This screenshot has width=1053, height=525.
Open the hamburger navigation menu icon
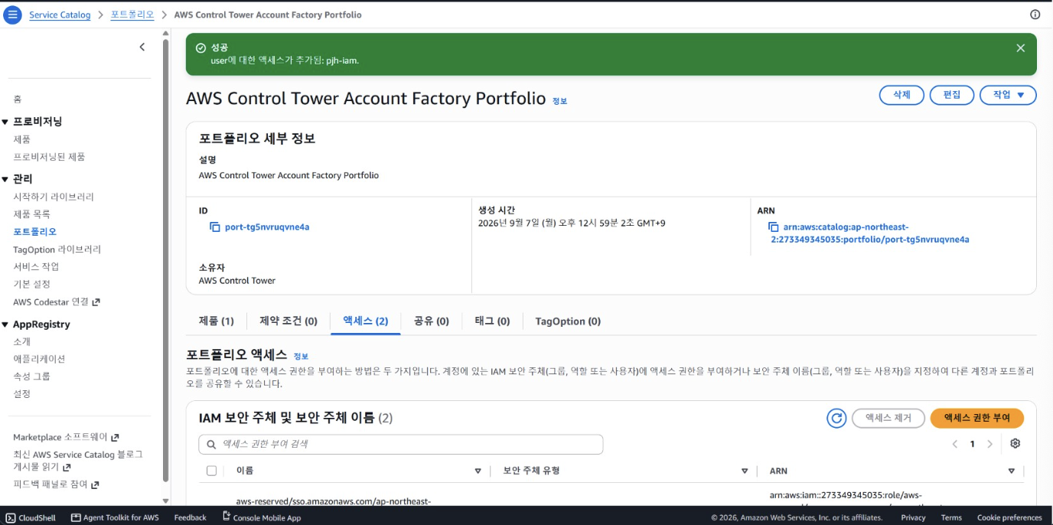(x=11, y=15)
